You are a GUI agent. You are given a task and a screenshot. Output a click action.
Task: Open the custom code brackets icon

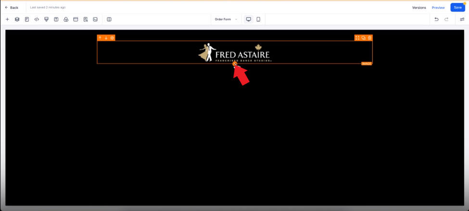coord(37,19)
